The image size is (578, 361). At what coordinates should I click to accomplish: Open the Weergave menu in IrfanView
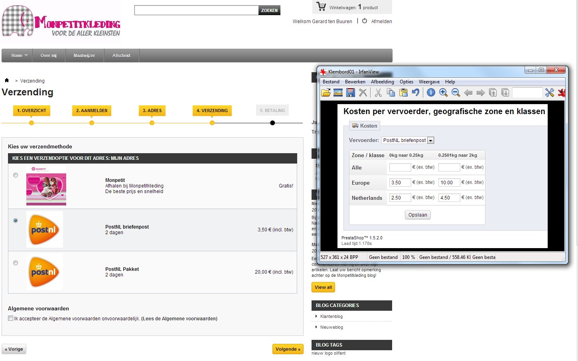(429, 82)
